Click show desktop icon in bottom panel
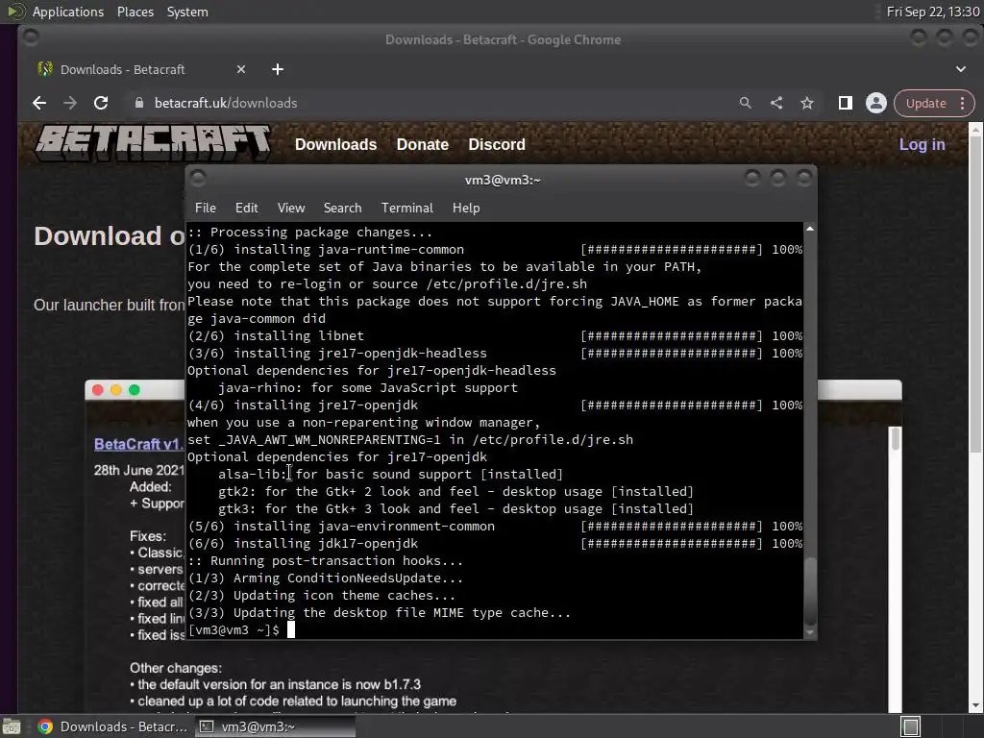 click(x=12, y=726)
